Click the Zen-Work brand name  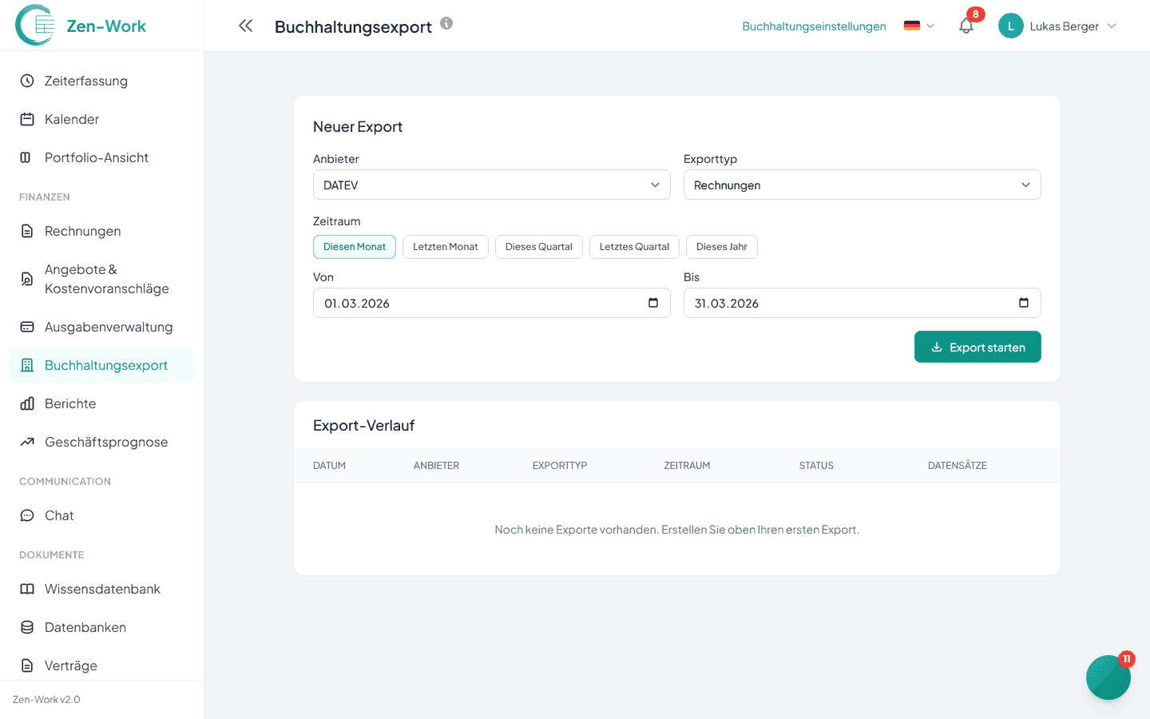pos(106,26)
